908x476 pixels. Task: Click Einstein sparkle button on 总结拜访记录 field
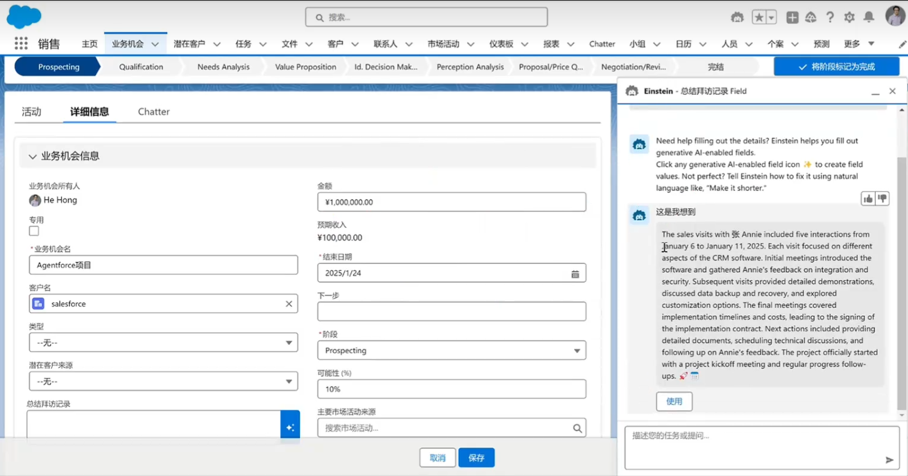coord(290,427)
